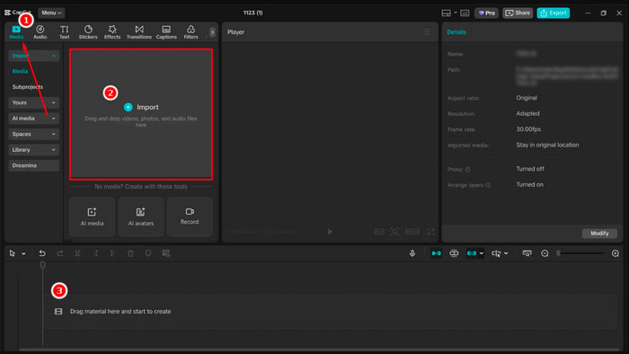Select the Split clip tool
629x354 pixels.
77,253
